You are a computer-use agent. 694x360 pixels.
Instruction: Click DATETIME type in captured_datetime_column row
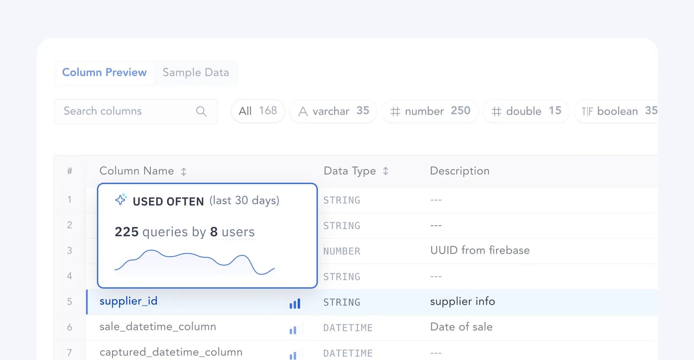coord(348,354)
